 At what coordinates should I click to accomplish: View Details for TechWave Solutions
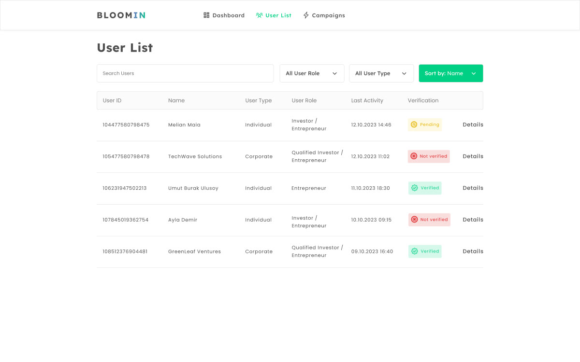pyautogui.click(x=473, y=156)
